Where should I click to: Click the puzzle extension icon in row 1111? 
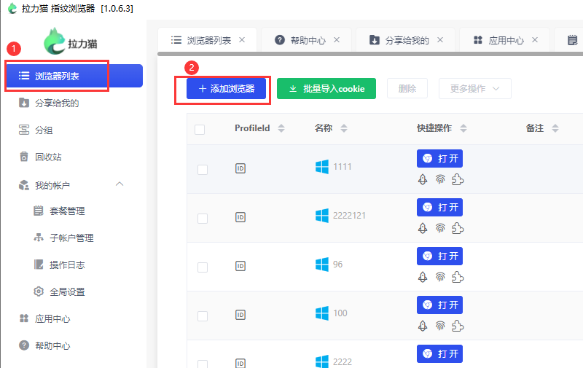click(x=458, y=179)
